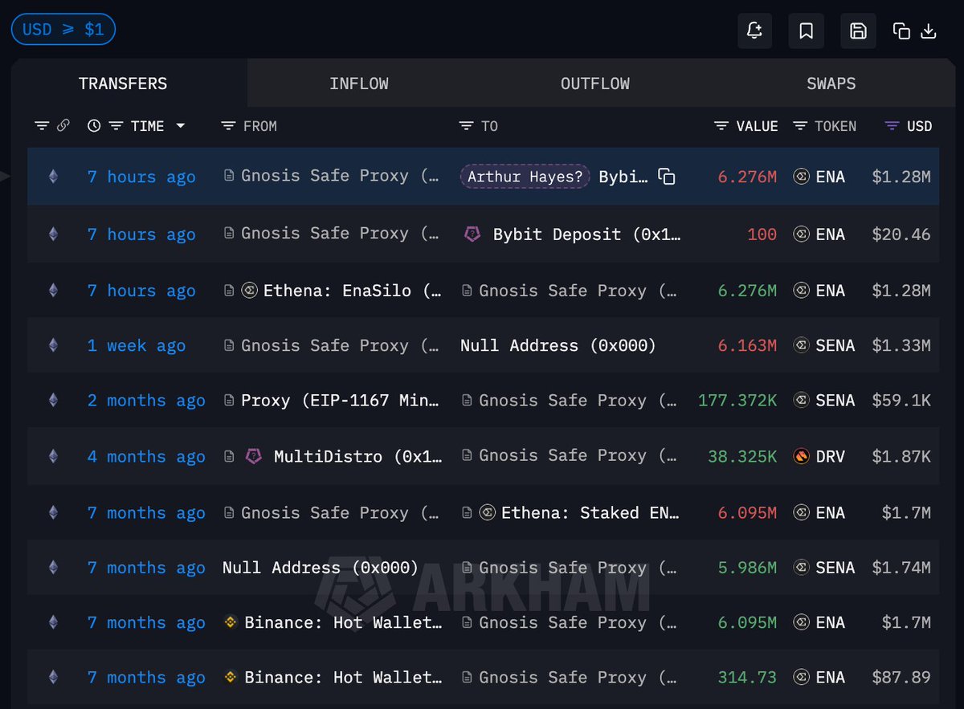Download the transfers table data
Viewport: 964px width, 709px height.
click(x=929, y=31)
